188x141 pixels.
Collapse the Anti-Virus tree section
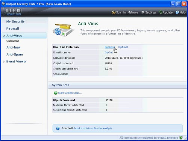tap(4, 36)
